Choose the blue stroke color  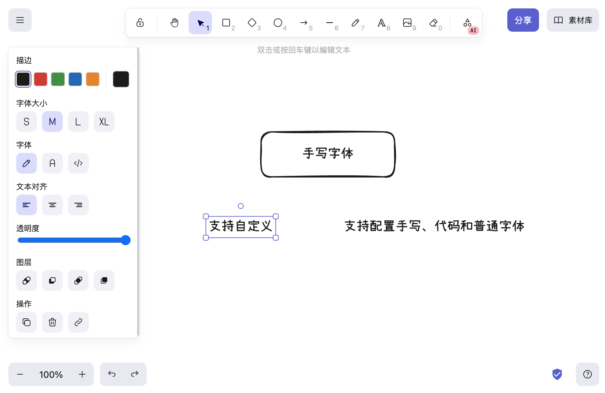click(75, 79)
